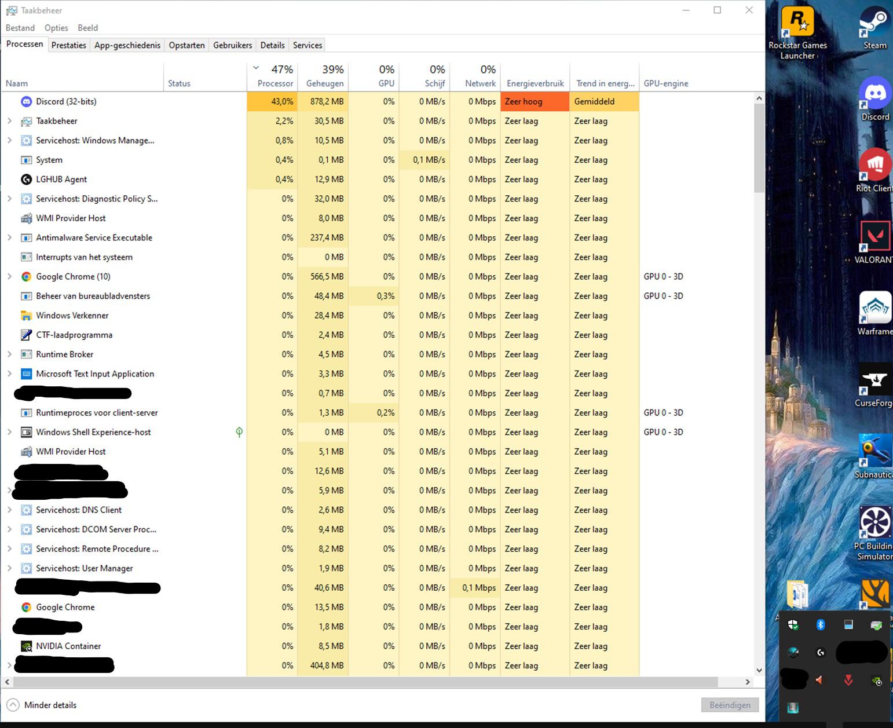893x728 pixels.
Task: Expand Servicehost: User Manager row
Action: pos(9,568)
